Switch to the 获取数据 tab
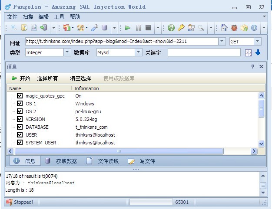Screen dimensions: 272x209 61,161
